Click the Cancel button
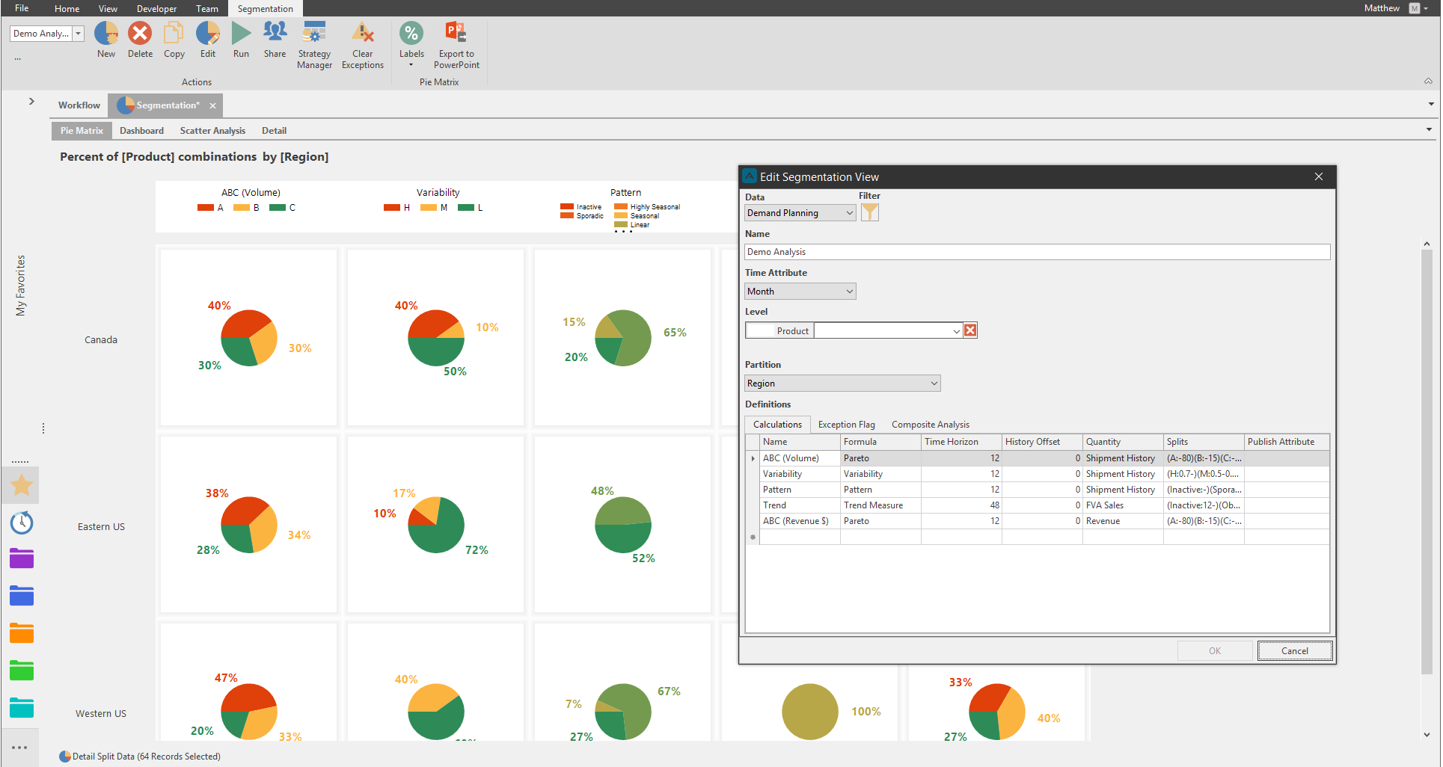 pos(1294,650)
